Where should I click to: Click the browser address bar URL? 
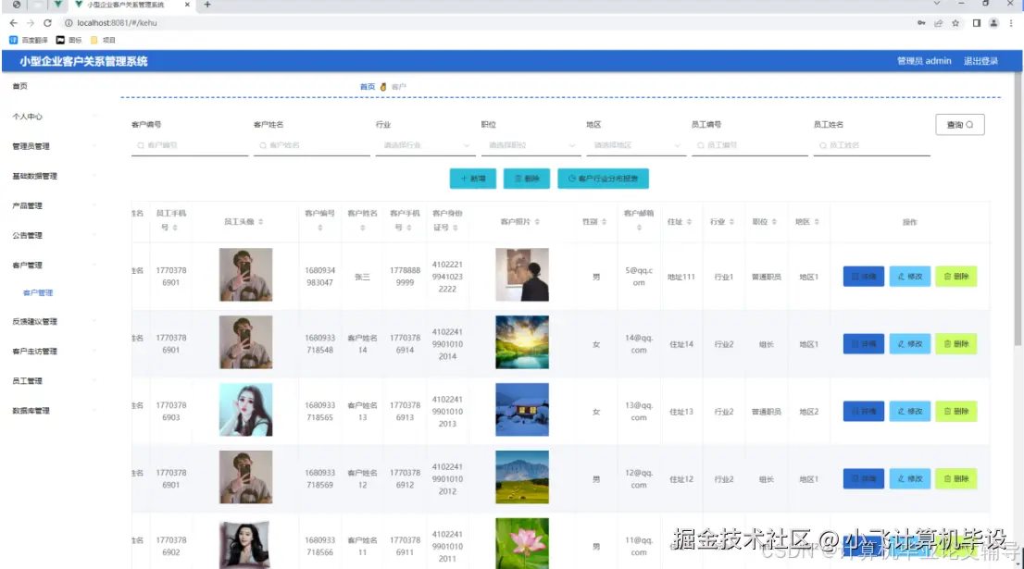(117, 23)
